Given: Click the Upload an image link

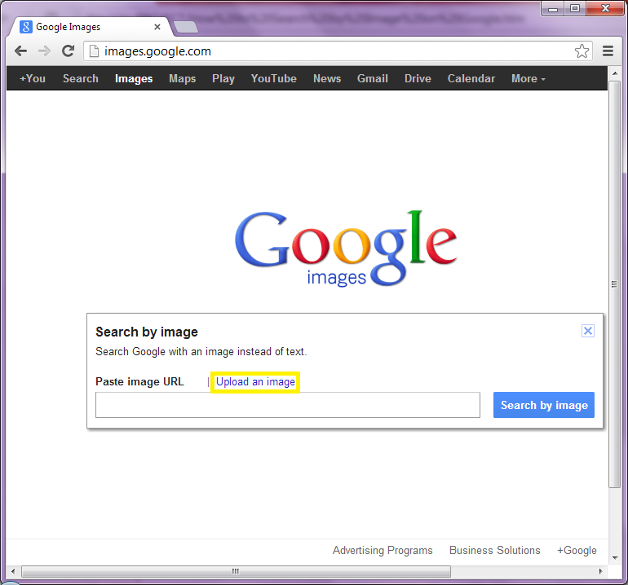Looking at the screenshot, I should click(255, 382).
